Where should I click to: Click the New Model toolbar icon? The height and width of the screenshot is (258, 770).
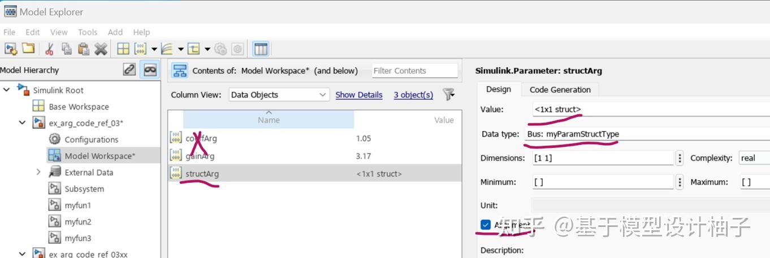pyautogui.click(x=11, y=49)
